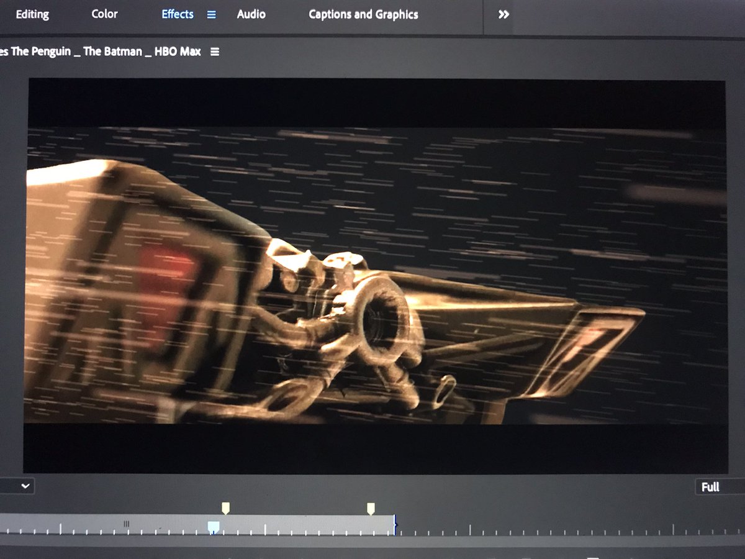
Task: Open the Color workspace tab
Action: pos(104,14)
